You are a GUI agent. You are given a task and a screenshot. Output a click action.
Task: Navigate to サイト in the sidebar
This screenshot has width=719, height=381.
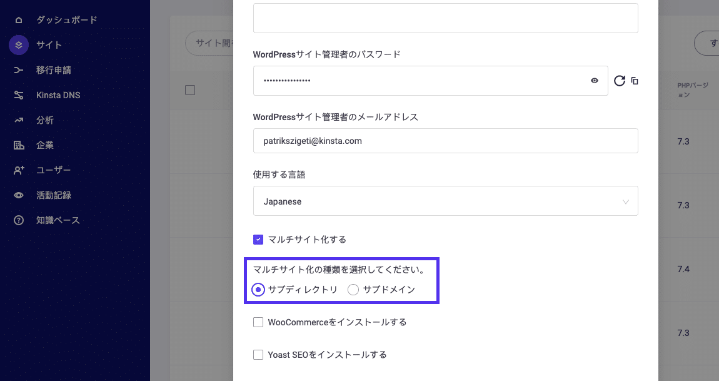click(x=18, y=44)
